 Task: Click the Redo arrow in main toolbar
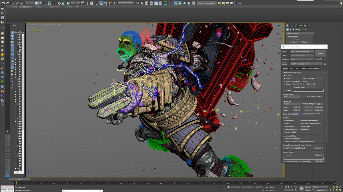(8, 3)
